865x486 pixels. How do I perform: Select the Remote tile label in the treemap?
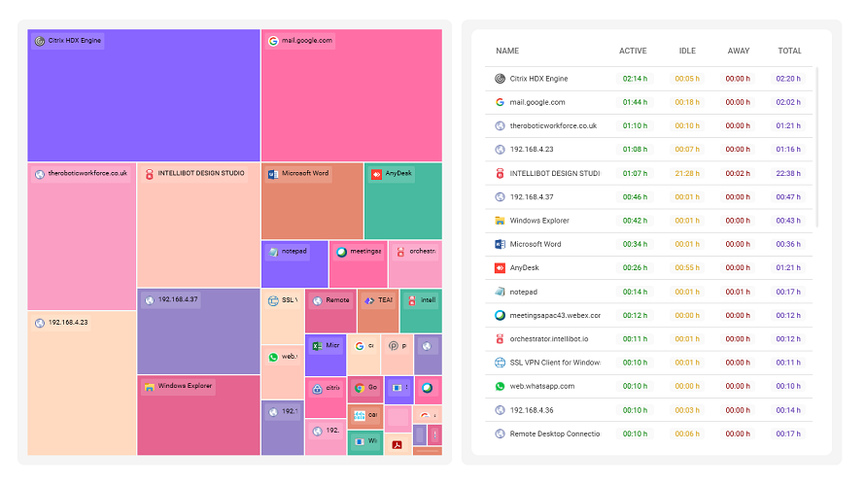(337, 300)
